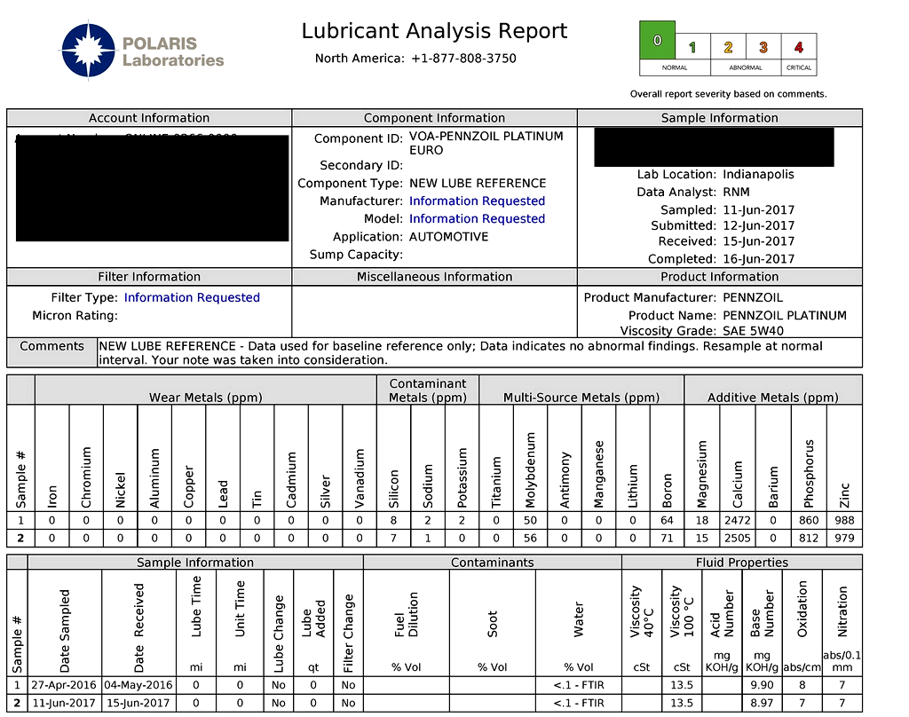The width and height of the screenshot is (909, 717).
Task: Open Filter Type's Information Requested link
Action: pos(192,298)
